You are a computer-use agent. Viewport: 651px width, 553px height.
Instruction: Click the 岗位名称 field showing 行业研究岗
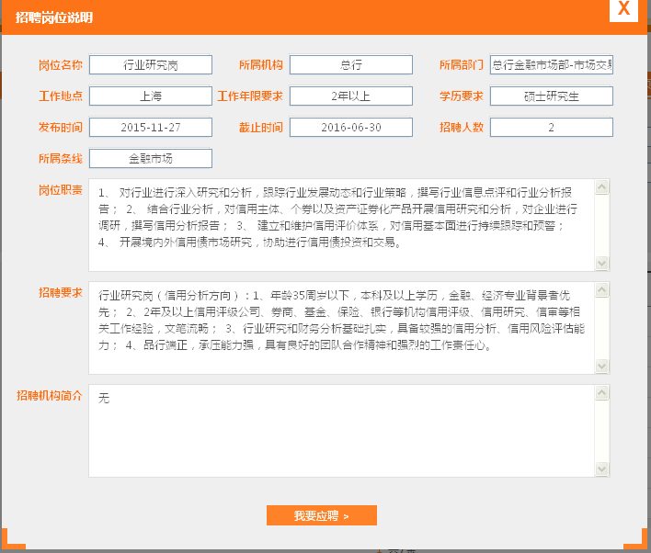(151, 65)
